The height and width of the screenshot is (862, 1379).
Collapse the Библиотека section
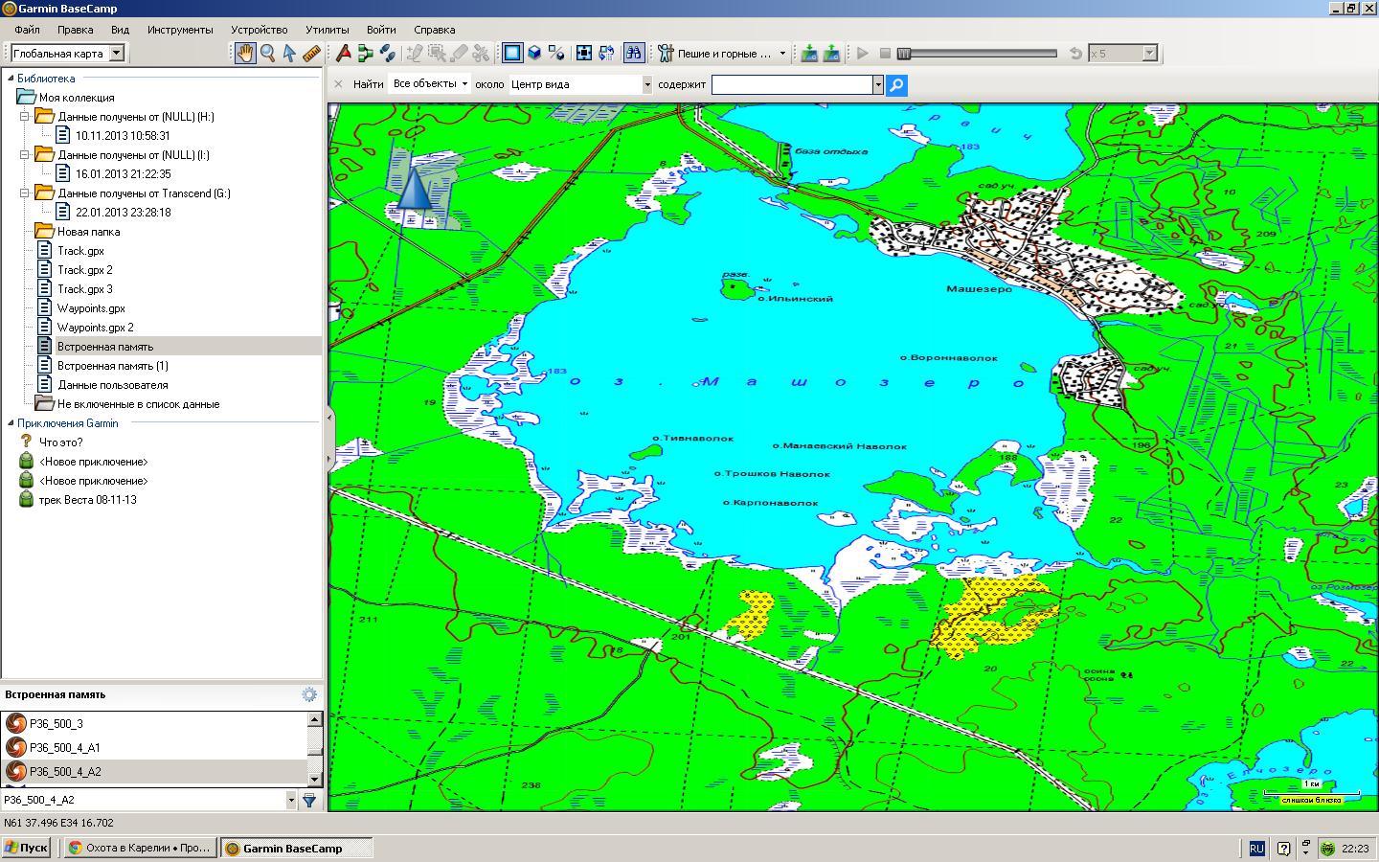coord(11,79)
